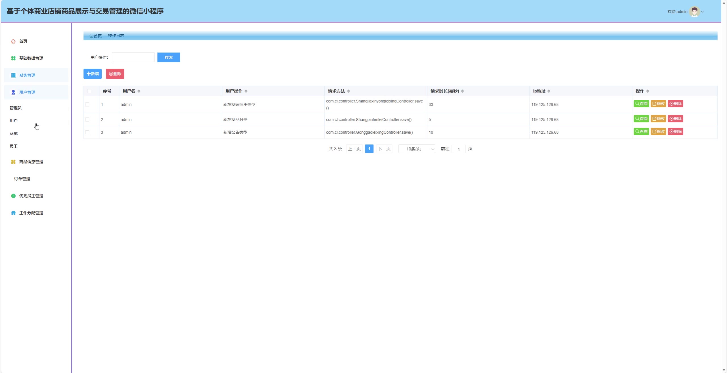Click the green 优秀员工管理 circle icon
The height and width of the screenshot is (373, 727).
(13, 196)
